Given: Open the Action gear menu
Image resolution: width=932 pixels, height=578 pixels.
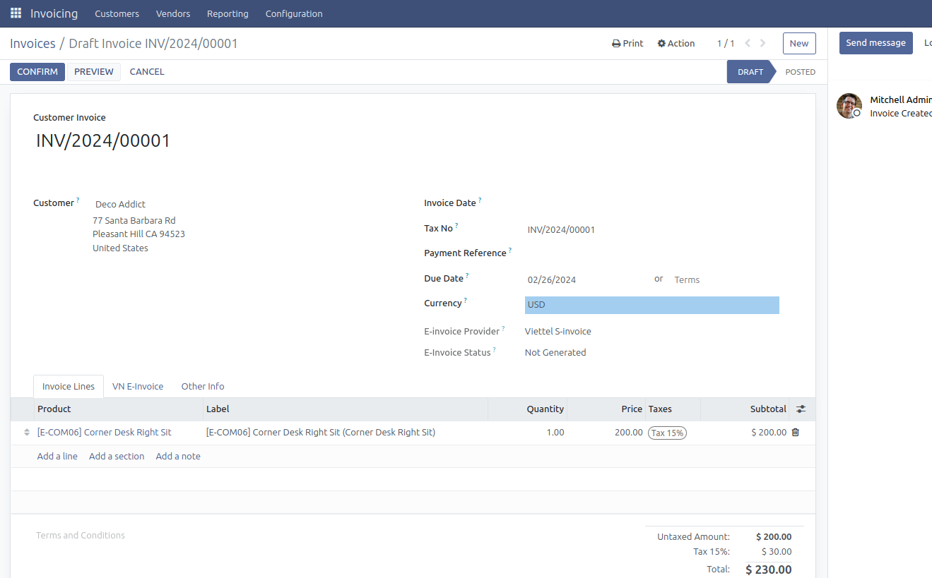Looking at the screenshot, I should [676, 44].
